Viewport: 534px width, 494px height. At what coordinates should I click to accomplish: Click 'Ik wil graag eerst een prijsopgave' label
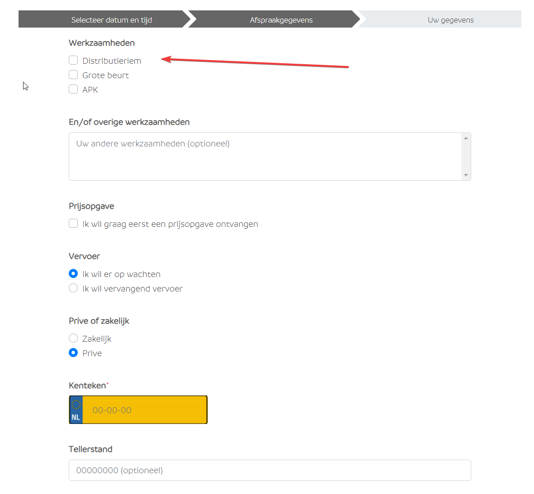(x=170, y=224)
